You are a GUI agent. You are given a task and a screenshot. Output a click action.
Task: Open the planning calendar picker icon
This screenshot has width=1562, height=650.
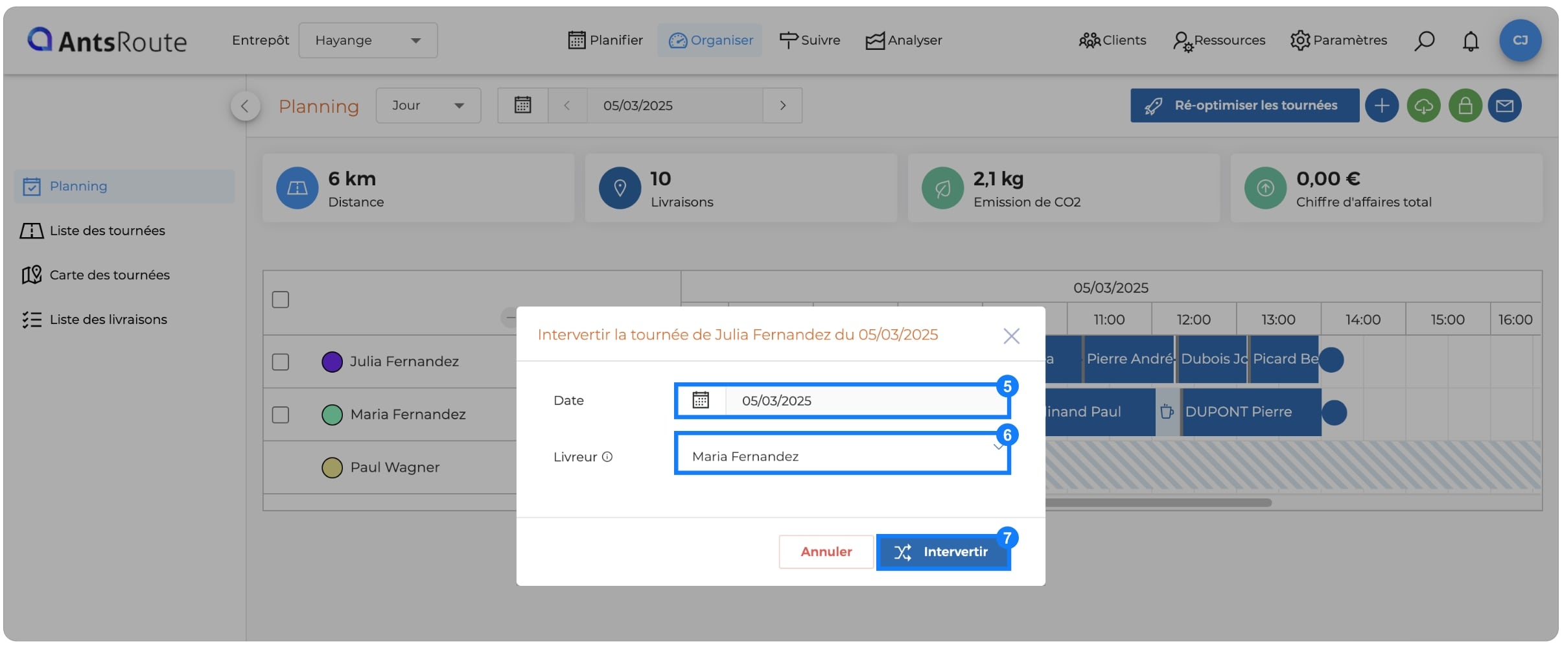pos(523,106)
